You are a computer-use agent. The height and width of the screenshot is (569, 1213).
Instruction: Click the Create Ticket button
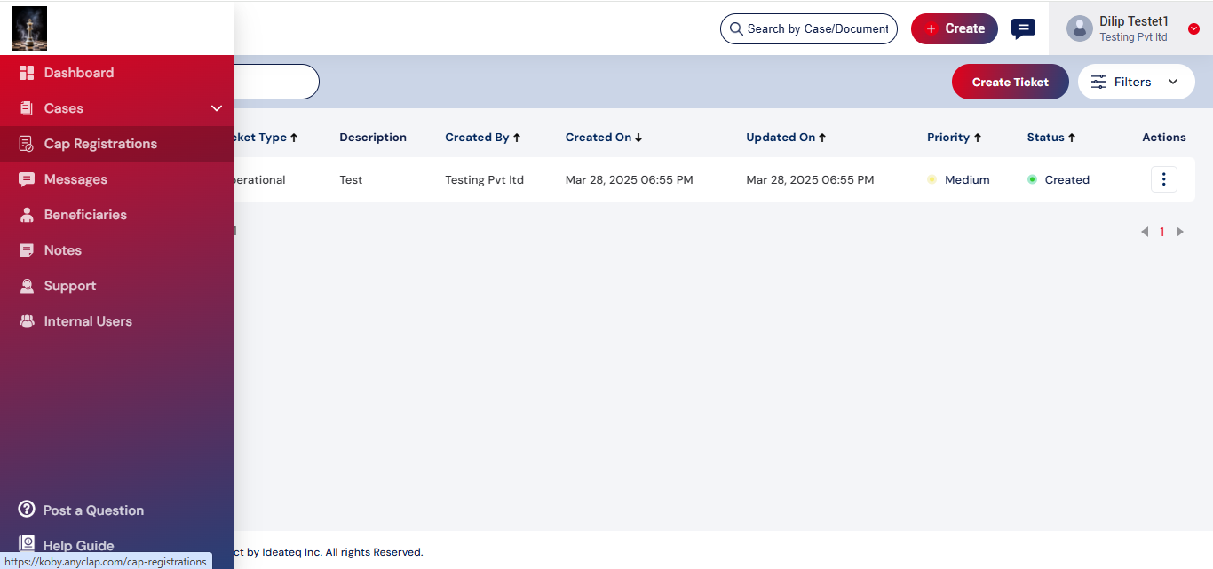point(1011,82)
